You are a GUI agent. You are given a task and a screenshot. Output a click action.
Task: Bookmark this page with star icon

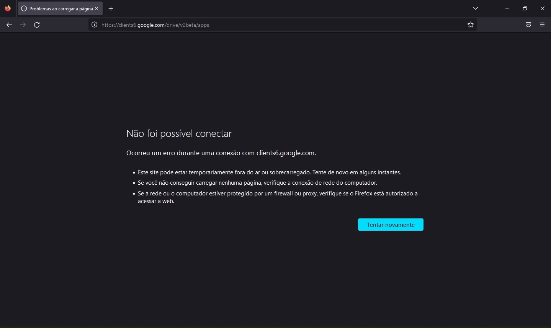(471, 25)
